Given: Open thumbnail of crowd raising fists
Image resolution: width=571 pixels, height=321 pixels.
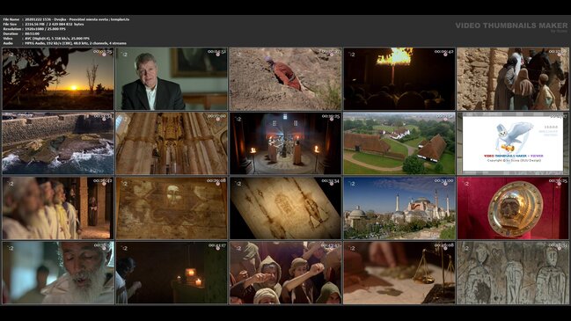Looking at the screenshot, I should (x=285, y=273).
